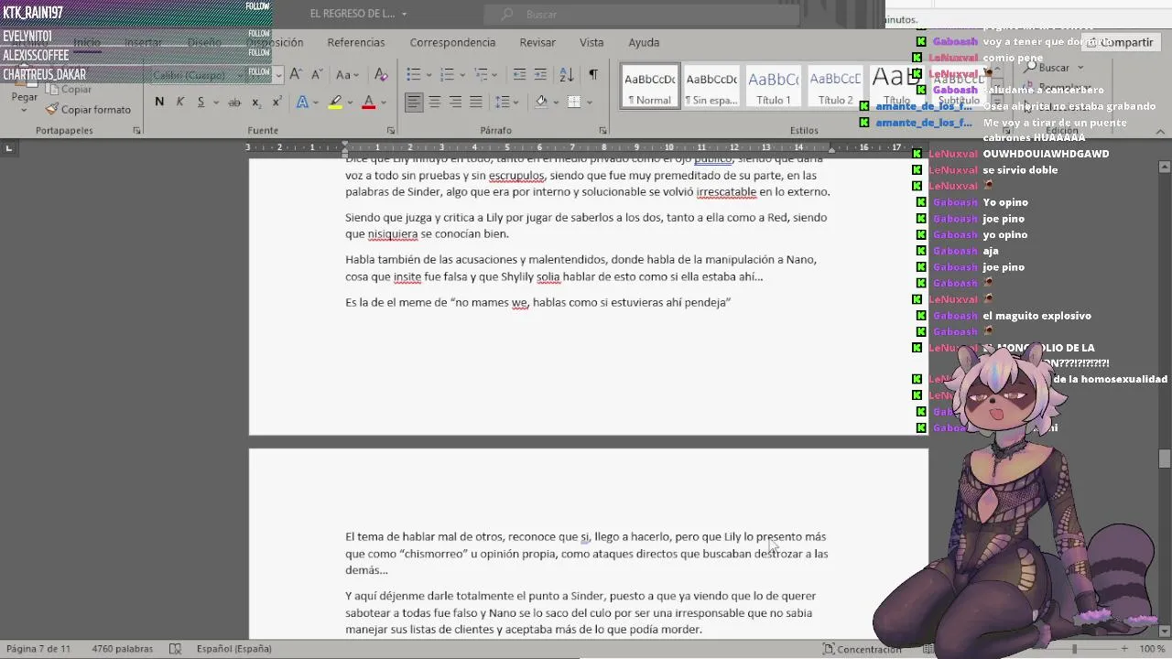Image resolution: width=1172 pixels, height=659 pixels.
Task: Open the Disposición tab
Action: tap(275, 43)
